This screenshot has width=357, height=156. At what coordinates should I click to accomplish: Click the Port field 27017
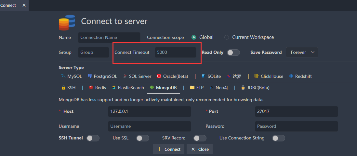[297, 112]
